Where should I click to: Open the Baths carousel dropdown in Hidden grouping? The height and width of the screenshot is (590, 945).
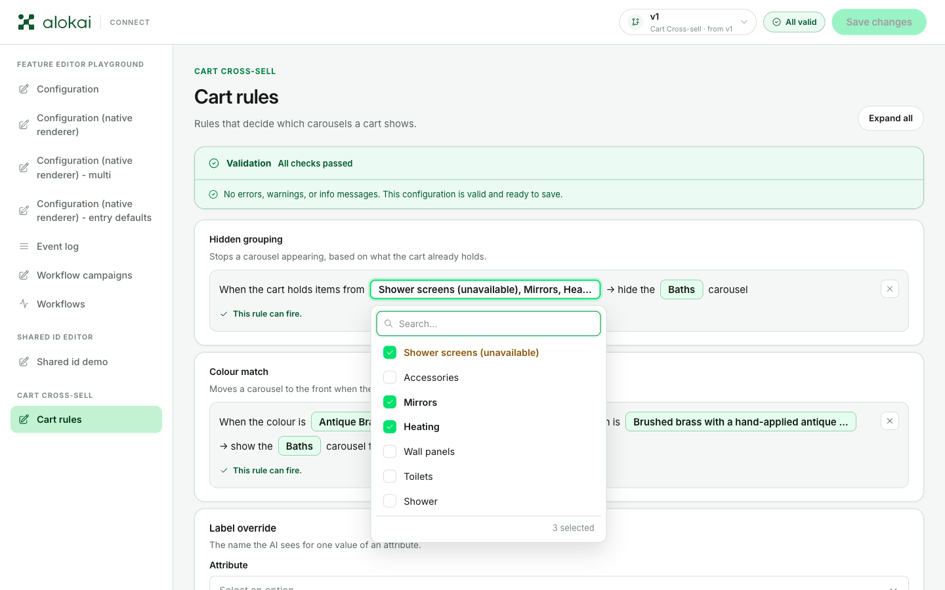point(681,290)
